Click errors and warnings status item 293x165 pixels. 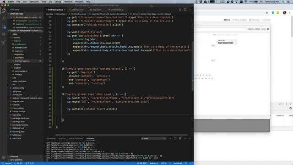tap(29, 163)
